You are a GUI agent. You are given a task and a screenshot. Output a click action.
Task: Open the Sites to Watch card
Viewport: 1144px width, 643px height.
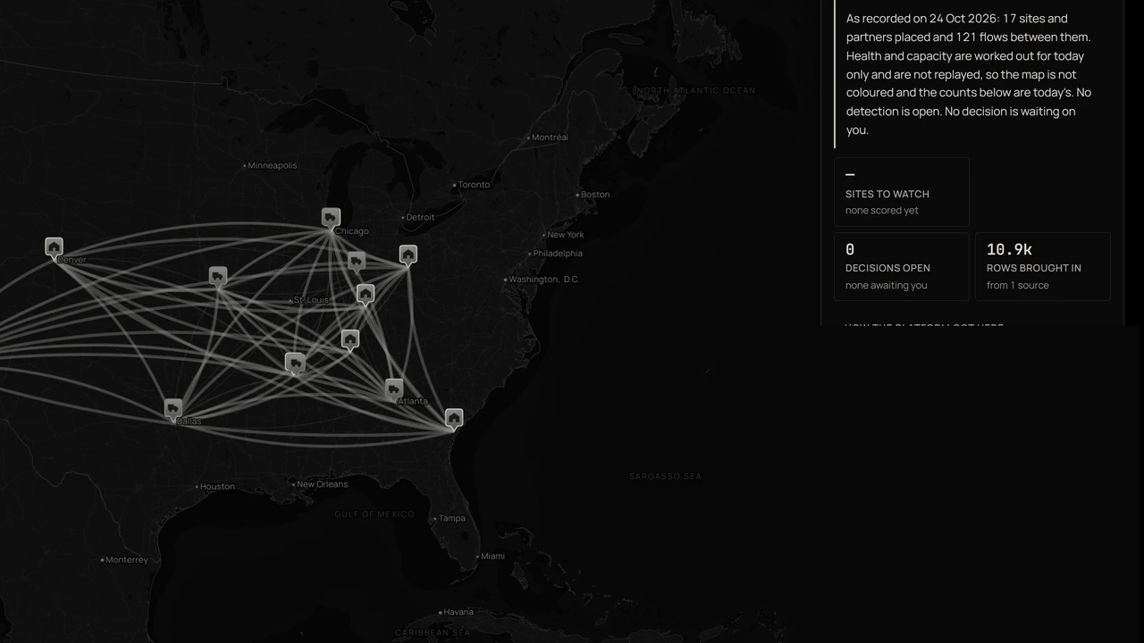coord(902,192)
